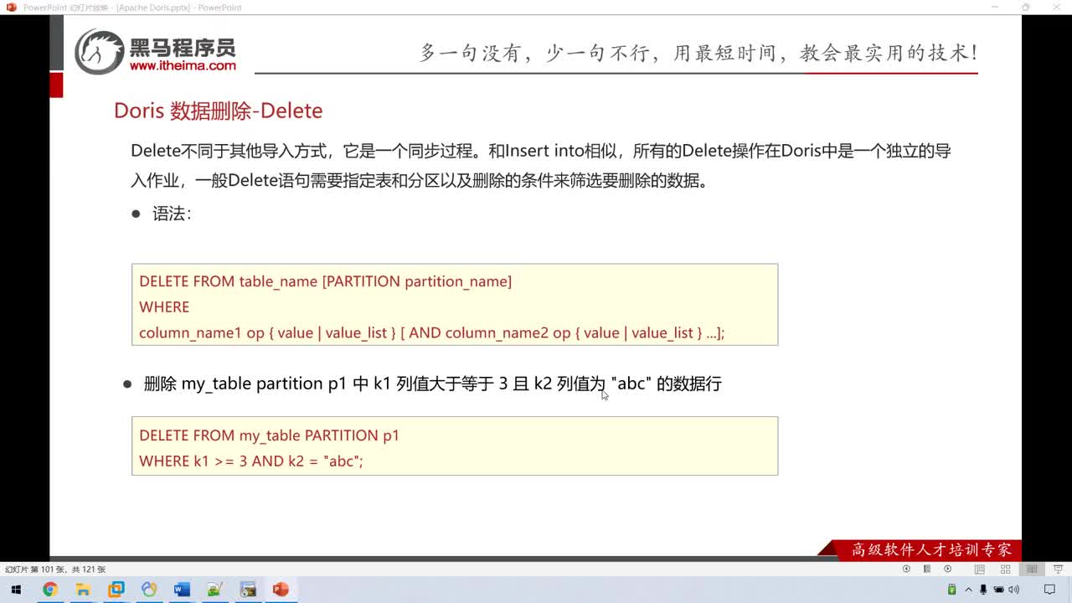The height and width of the screenshot is (603, 1072).
Task: Click paragraph starting 'Delete不同于其他导入方式'
Action: click(541, 166)
